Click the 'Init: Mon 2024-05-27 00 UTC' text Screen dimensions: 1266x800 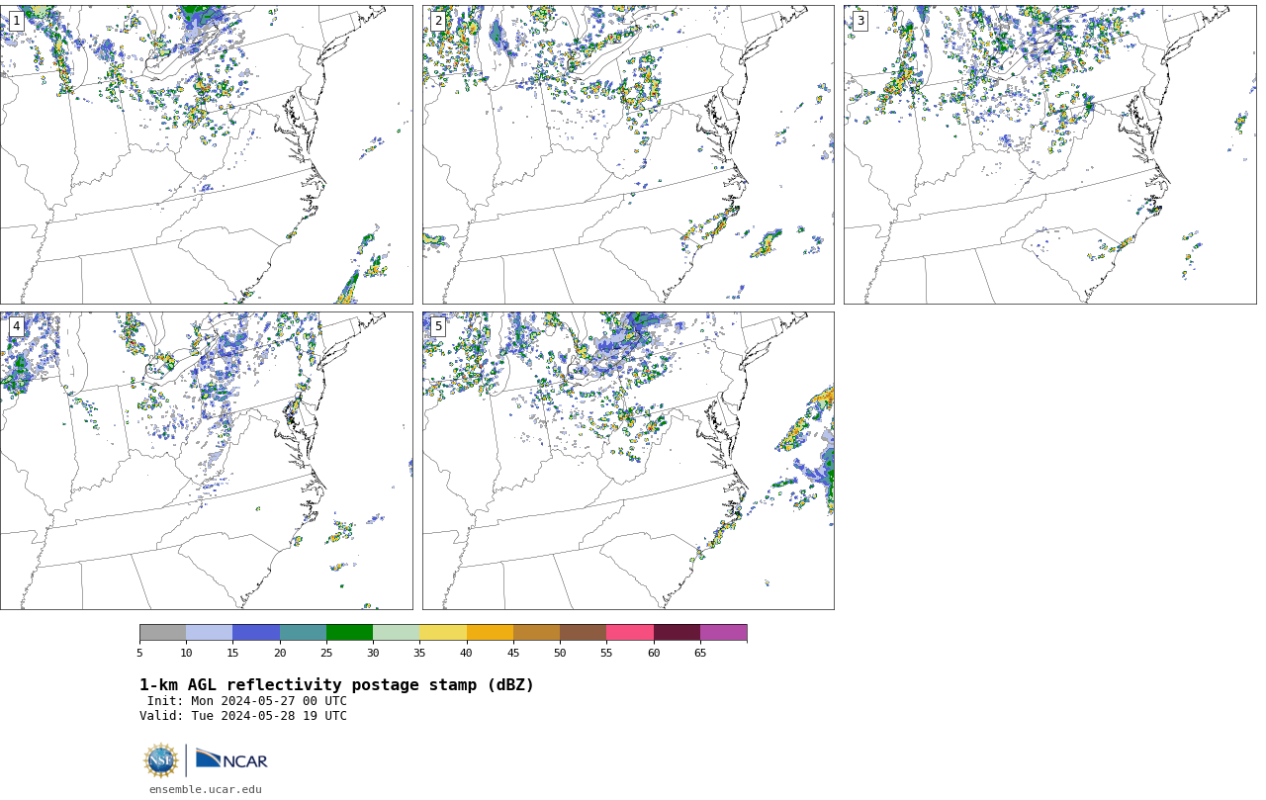(x=247, y=701)
